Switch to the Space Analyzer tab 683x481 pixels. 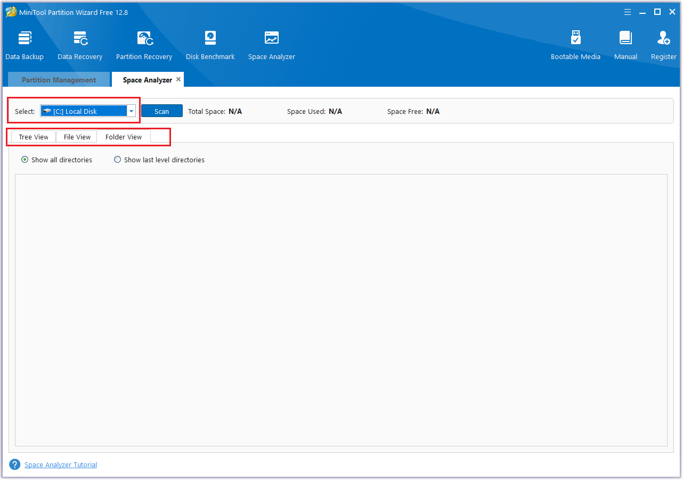point(148,80)
